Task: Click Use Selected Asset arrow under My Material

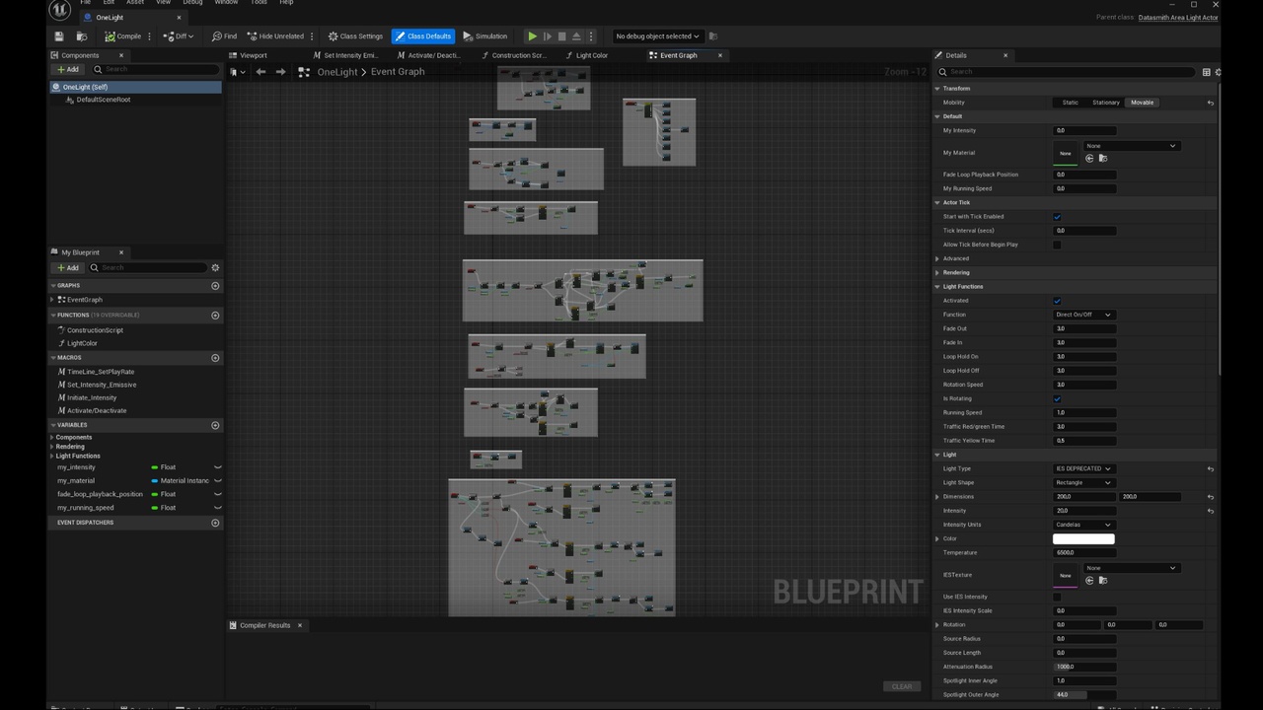Action: pos(1089,158)
